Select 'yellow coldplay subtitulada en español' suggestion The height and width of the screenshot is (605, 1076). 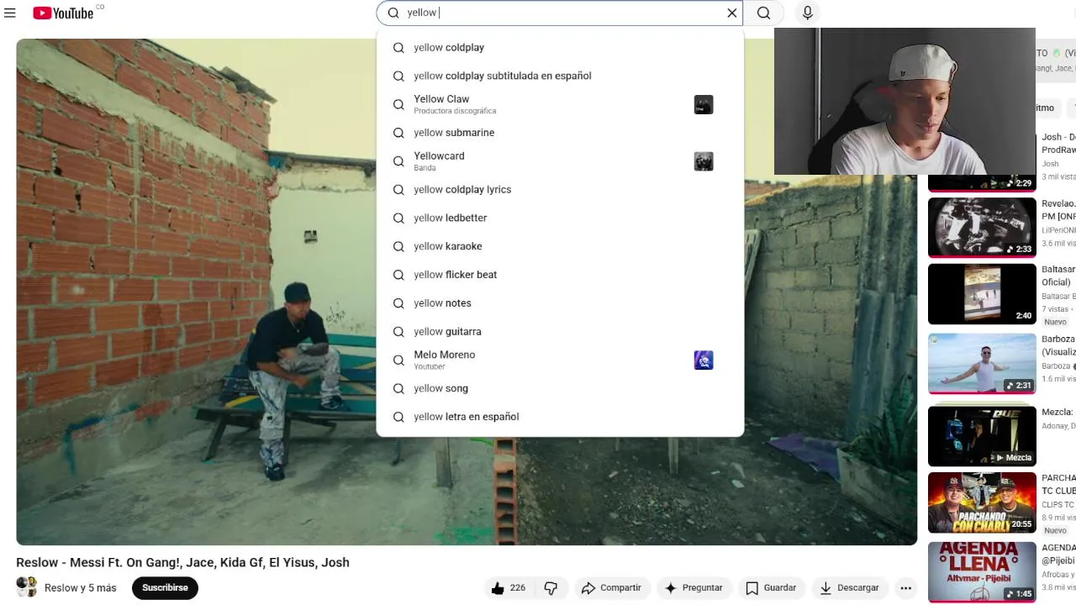click(x=560, y=76)
